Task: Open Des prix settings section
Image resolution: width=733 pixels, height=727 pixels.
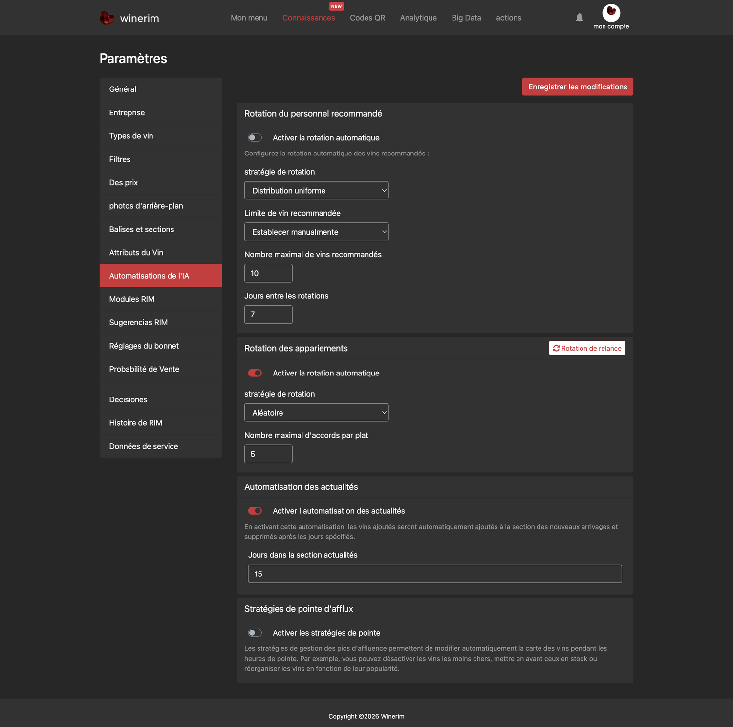Action: 161,182
